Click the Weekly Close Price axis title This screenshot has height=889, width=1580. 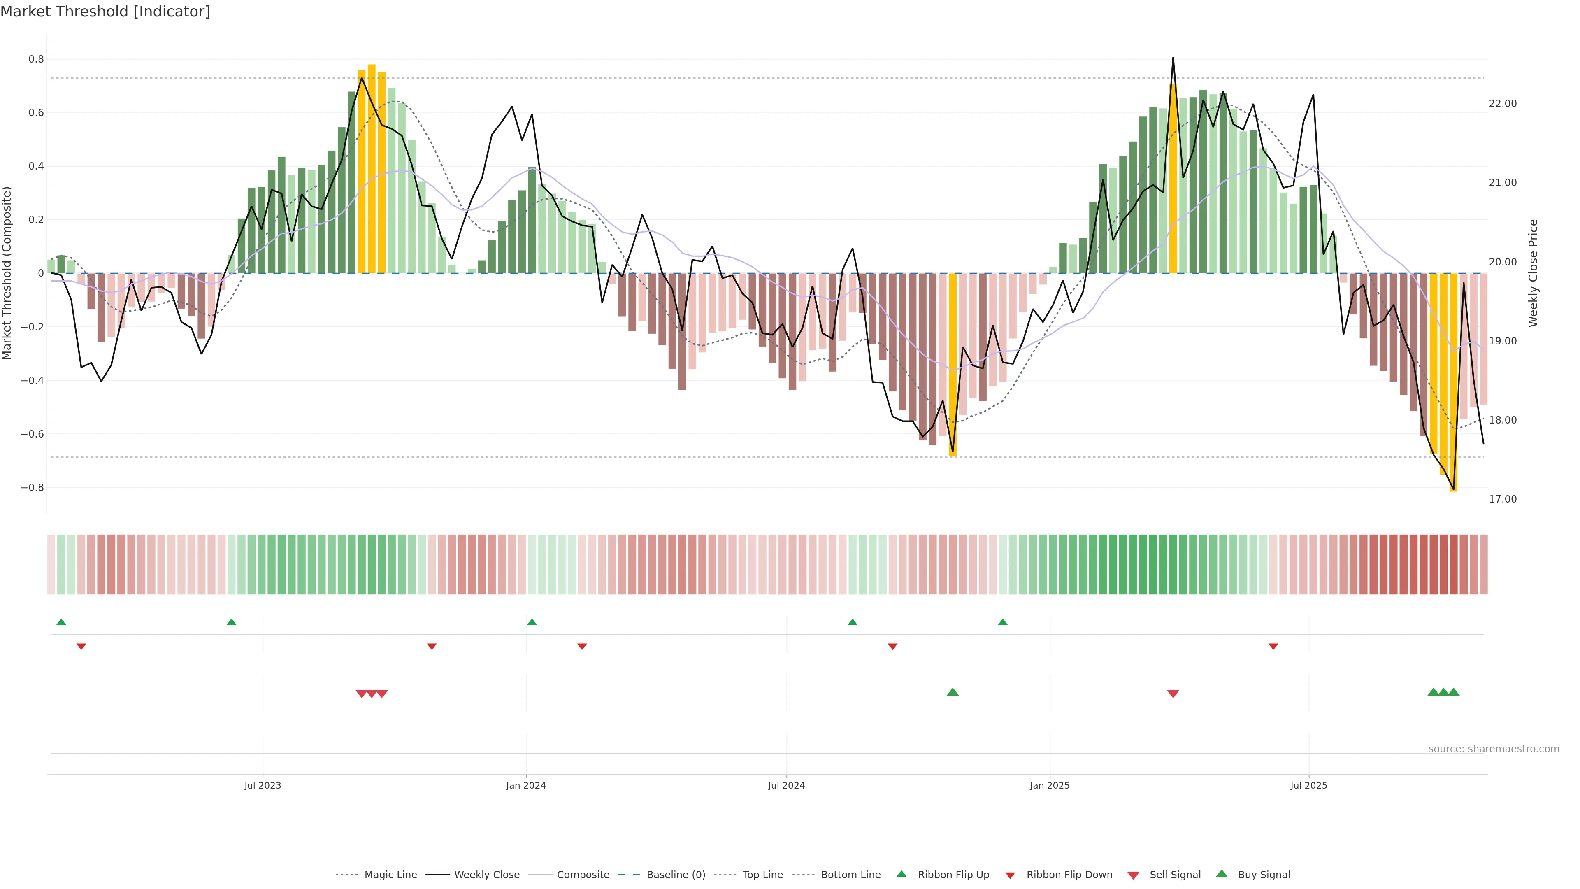(1534, 273)
